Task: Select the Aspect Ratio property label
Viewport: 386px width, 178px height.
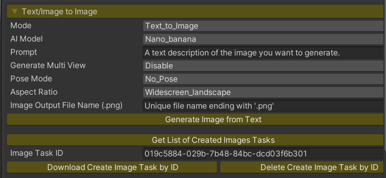Action: [x=34, y=92]
